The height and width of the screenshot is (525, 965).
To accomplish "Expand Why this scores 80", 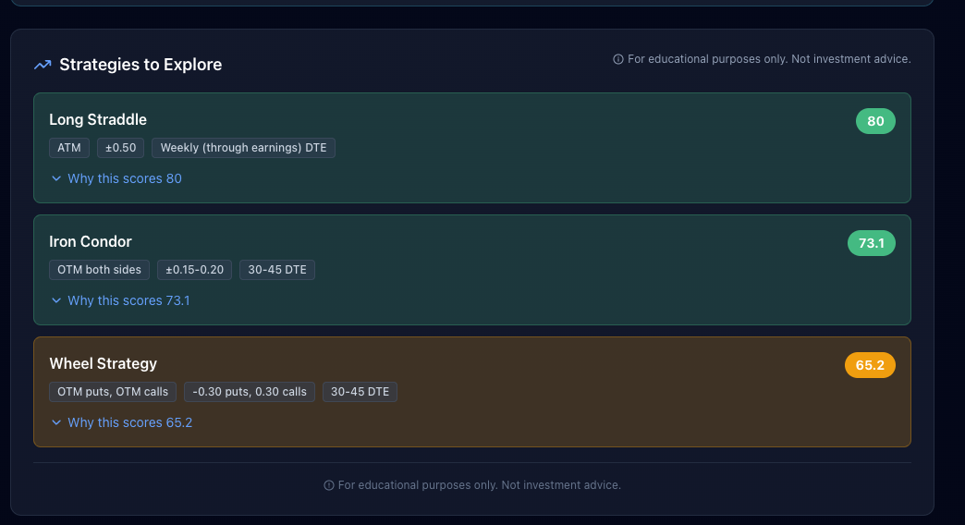I will point(125,178).
